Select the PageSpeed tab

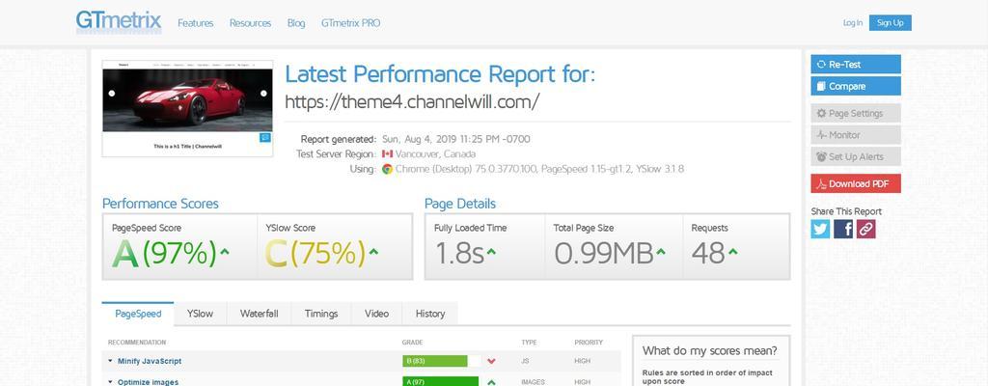point(138,314)
